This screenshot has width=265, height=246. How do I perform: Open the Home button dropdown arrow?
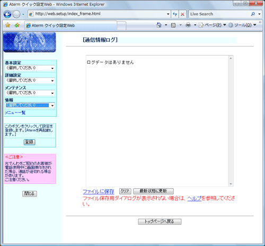pos(166,25)
